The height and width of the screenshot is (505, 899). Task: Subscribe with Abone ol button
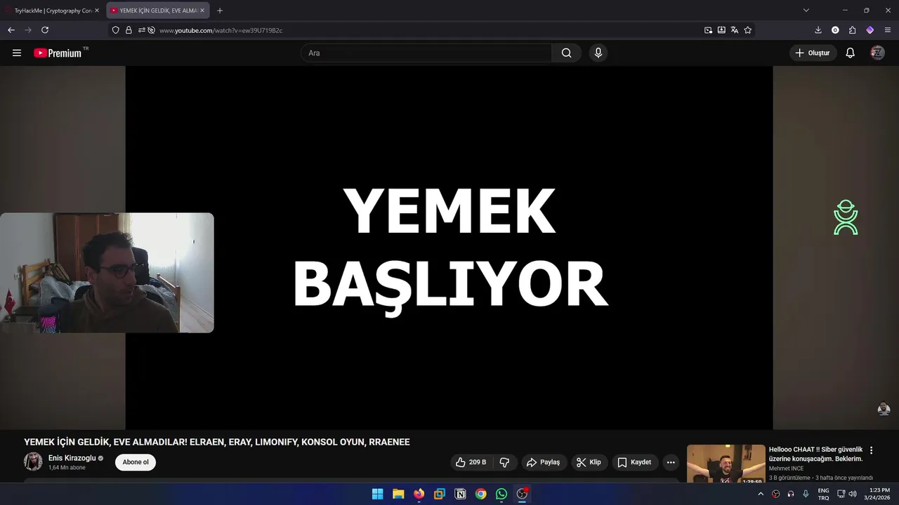point(136,462)
